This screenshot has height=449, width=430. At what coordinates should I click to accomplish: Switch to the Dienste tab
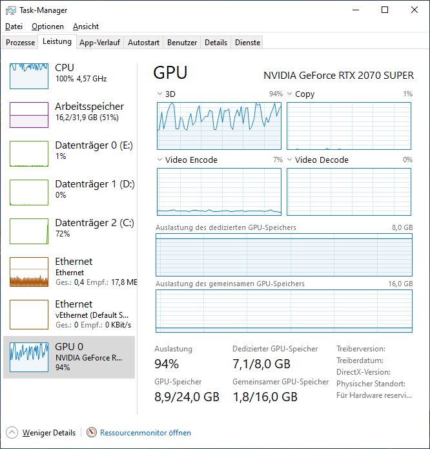[247, 43]
